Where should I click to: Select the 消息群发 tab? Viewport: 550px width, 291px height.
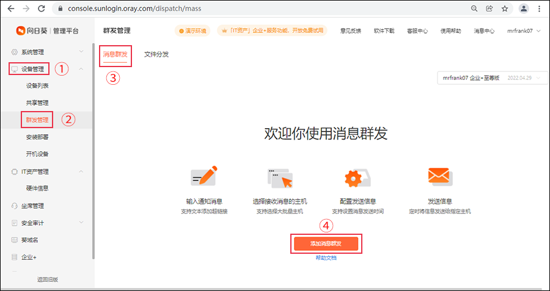[115, 54]
